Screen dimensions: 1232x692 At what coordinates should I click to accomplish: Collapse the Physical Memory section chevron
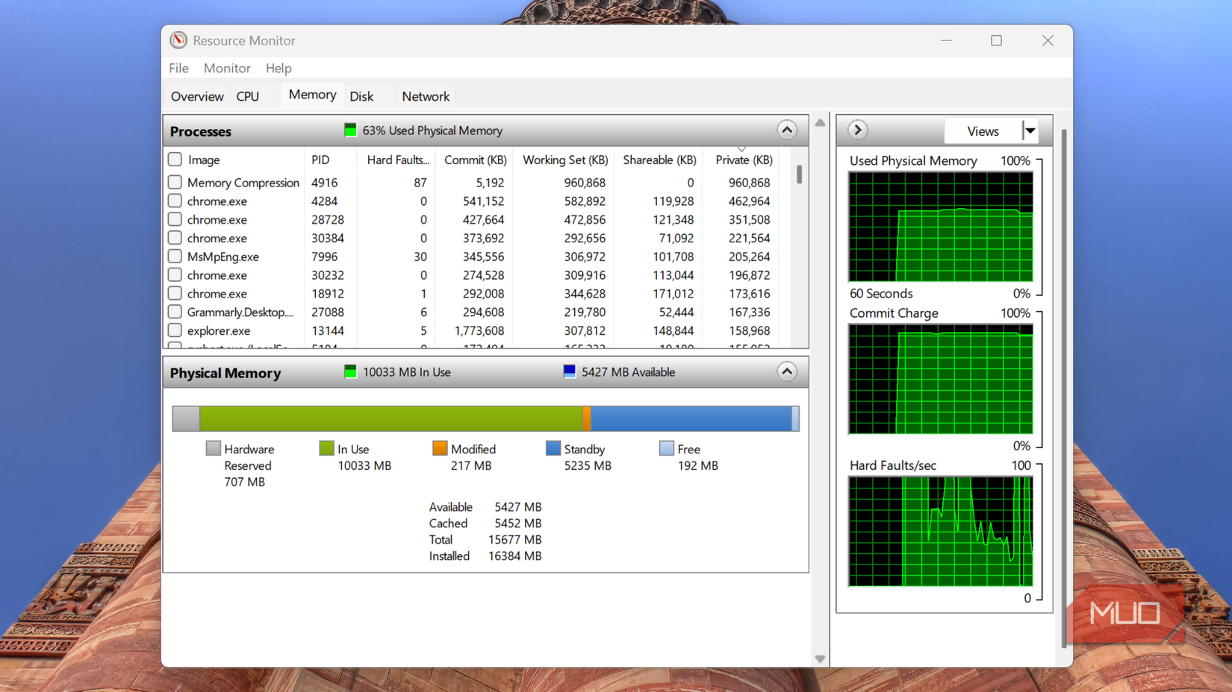pos(786,371)
